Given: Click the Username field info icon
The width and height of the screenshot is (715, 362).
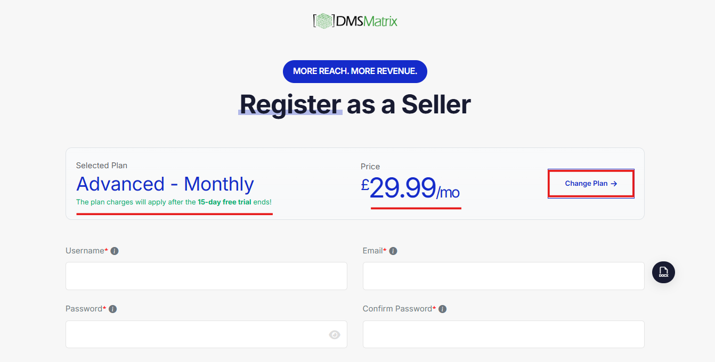Looking at the screenshot, I should pos(115,250).
